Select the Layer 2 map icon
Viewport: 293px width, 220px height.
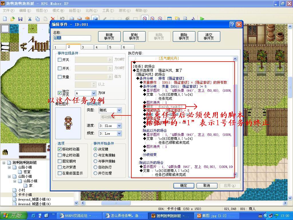80,18
